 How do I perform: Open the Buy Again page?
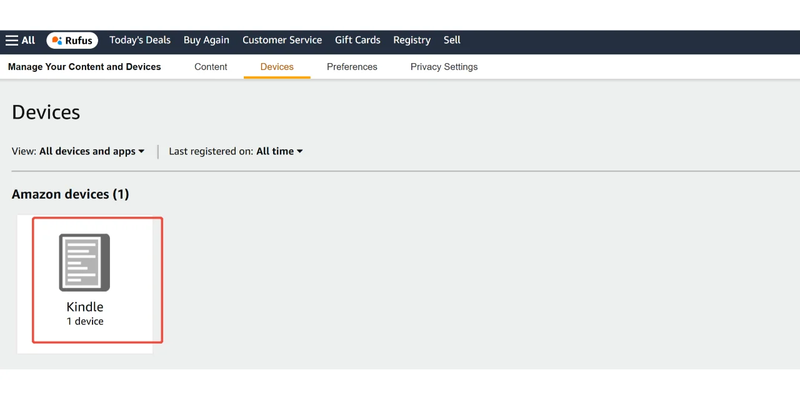click(x=206, y=40)
